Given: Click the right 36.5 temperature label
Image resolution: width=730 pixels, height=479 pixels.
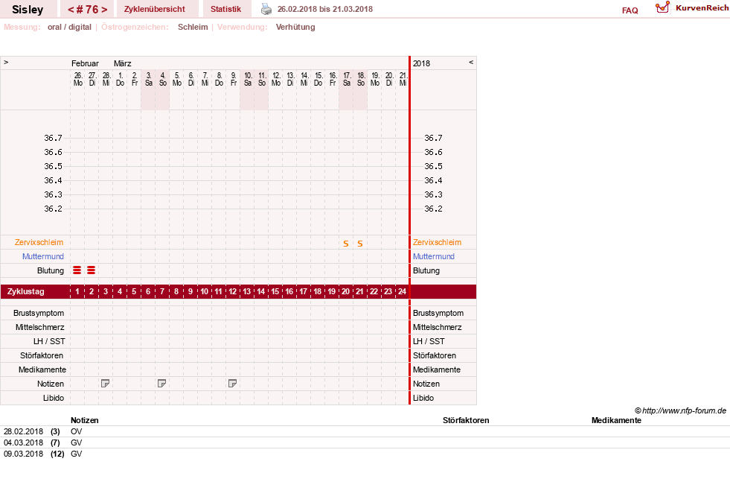Looking at the screenshot, I should (x=433, y=166).
